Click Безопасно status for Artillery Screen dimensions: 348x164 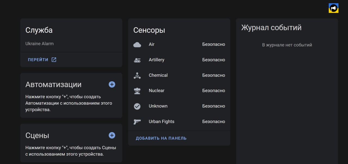[x=214, y=60]
